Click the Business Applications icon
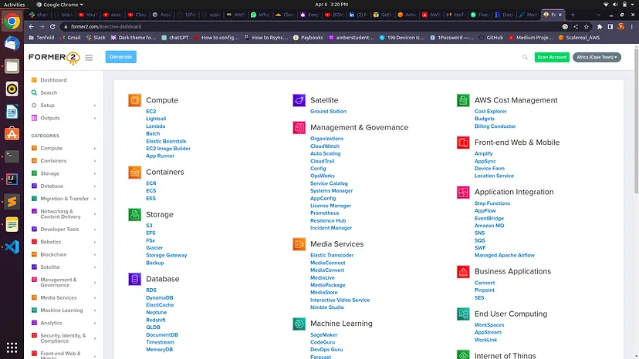 (463, 271)
